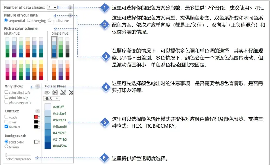Enable the cities context checkbox

(x=6, y=122)
